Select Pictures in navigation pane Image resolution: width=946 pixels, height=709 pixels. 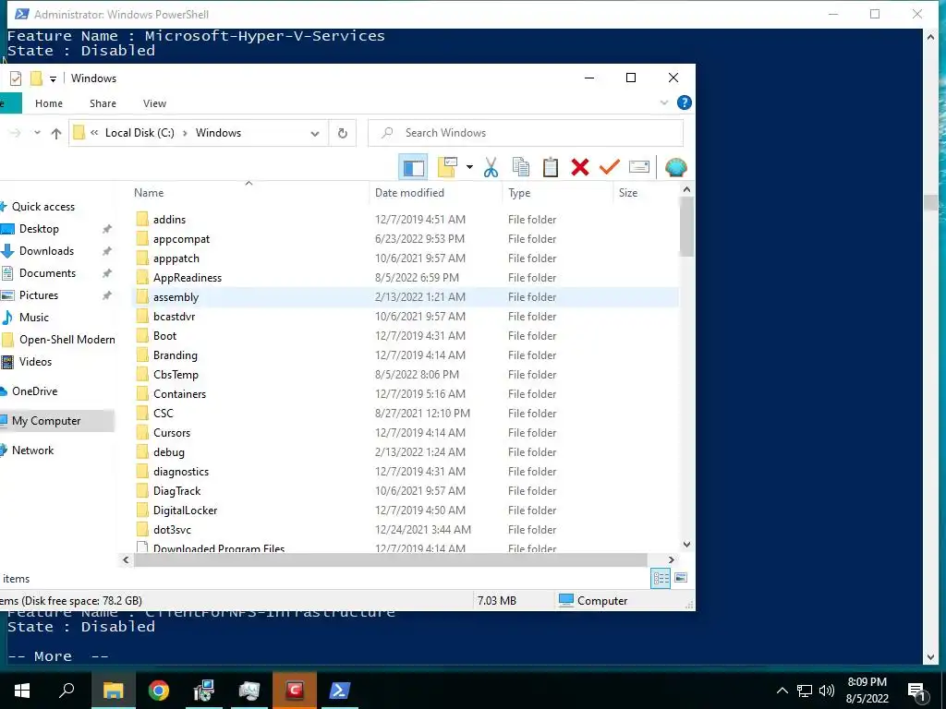(39, 295)
